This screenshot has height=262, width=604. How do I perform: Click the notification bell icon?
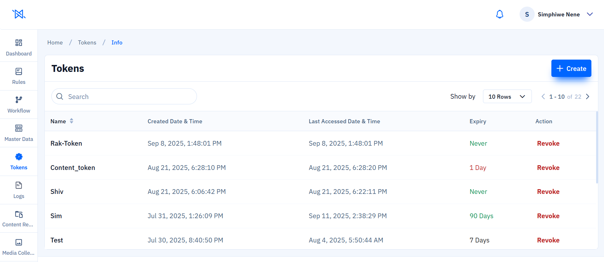(499, 15)
